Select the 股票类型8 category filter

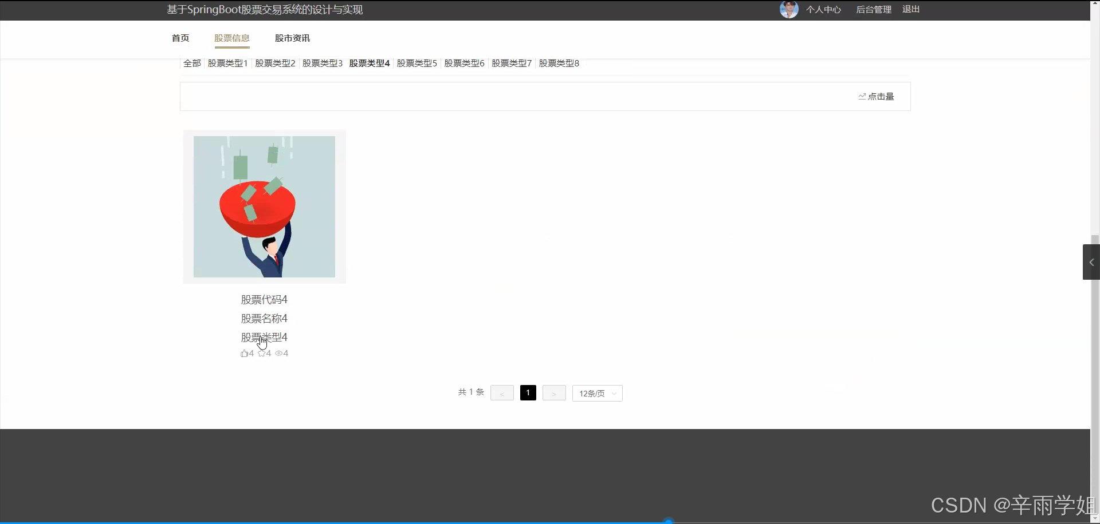click(559, 63)
